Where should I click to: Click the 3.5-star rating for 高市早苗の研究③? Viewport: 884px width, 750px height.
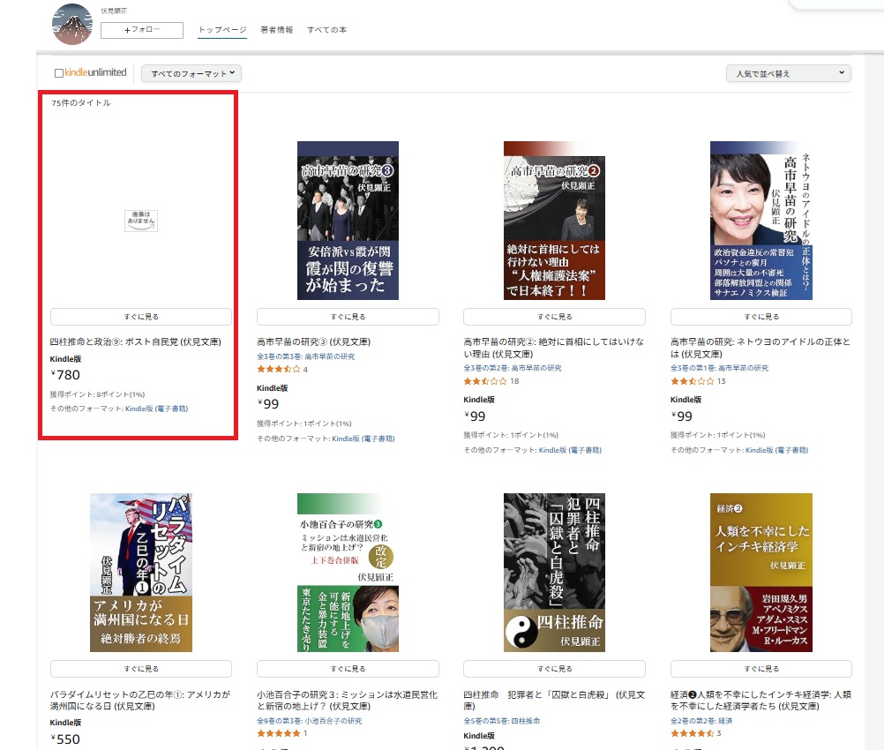(278, 369)
